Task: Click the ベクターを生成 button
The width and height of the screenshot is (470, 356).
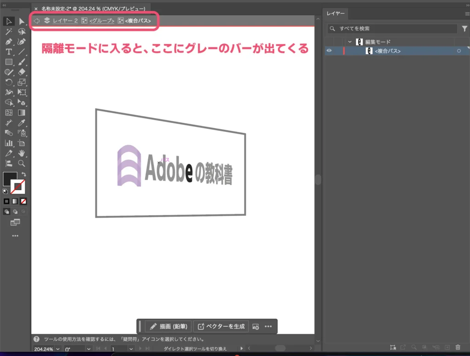Action: pyautogui.click(x=221, y=326)
